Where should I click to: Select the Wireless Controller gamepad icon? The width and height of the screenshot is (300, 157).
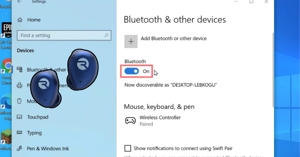click(x=130, y=121)
